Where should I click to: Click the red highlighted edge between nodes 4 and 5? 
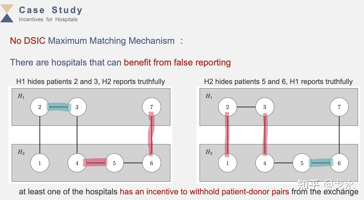coord(95,162)
